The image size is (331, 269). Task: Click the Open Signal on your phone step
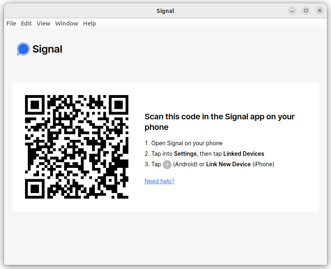pyautogui.click(x=183, y=143)
